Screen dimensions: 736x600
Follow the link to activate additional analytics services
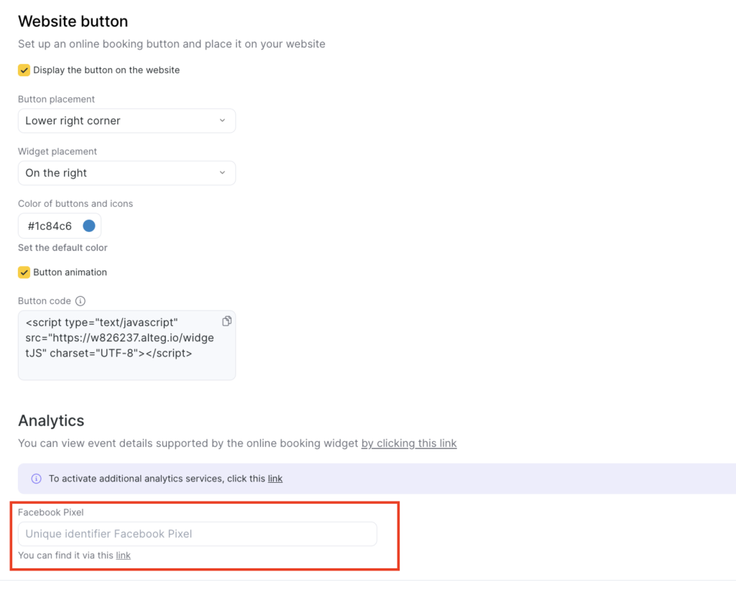point(275,479)
